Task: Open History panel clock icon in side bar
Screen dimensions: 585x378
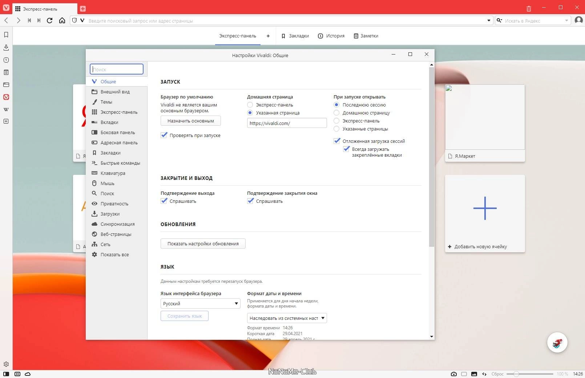Action: coord(6,60)
